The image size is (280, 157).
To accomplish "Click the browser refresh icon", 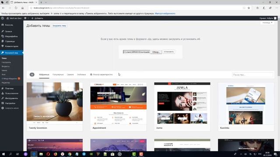I will click(16, 8).
